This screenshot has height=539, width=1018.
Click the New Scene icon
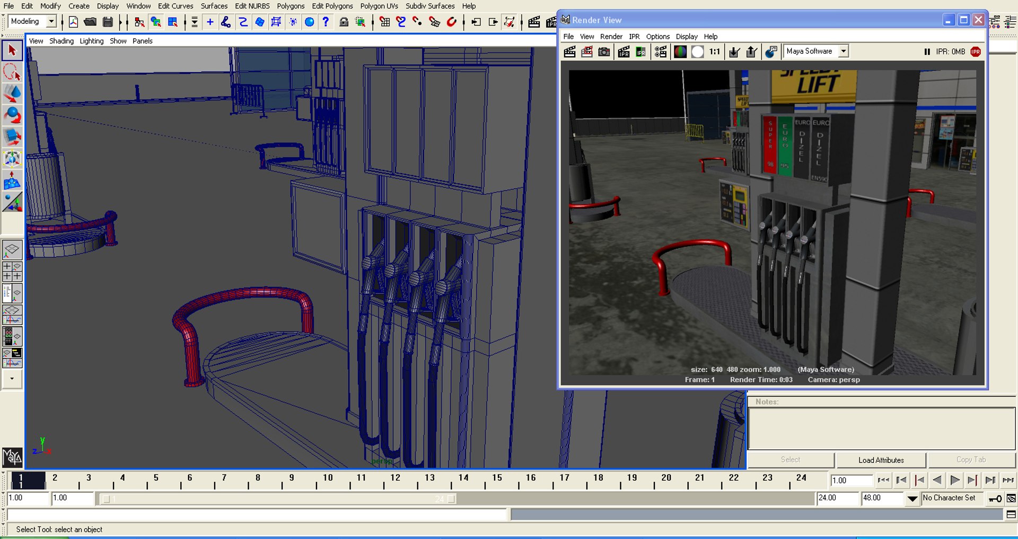pos(73,22)
